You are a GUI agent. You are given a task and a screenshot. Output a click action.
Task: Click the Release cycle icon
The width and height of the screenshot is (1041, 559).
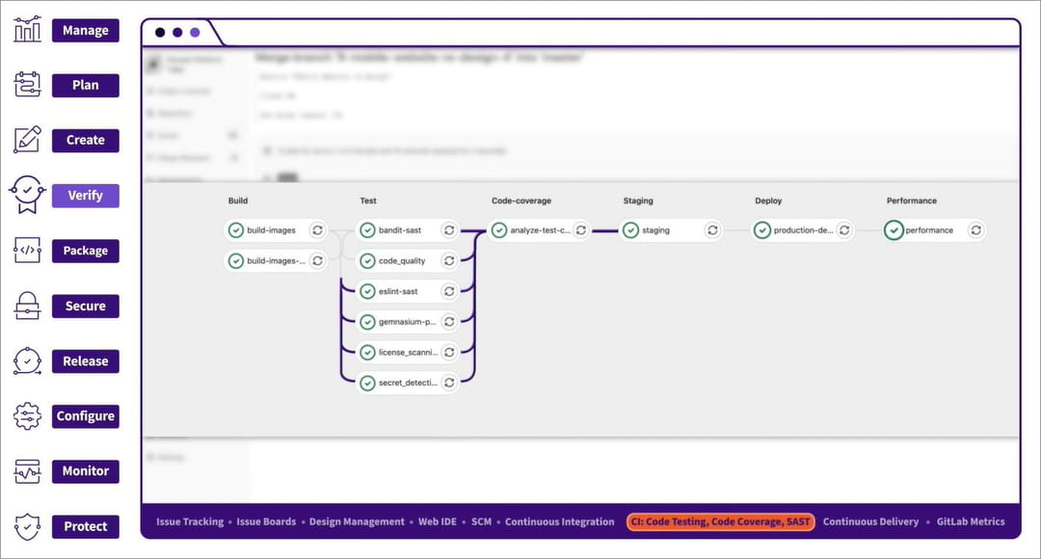tap(27, 361)
